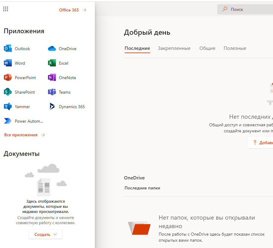Click the Документы heading

point(21,154)
